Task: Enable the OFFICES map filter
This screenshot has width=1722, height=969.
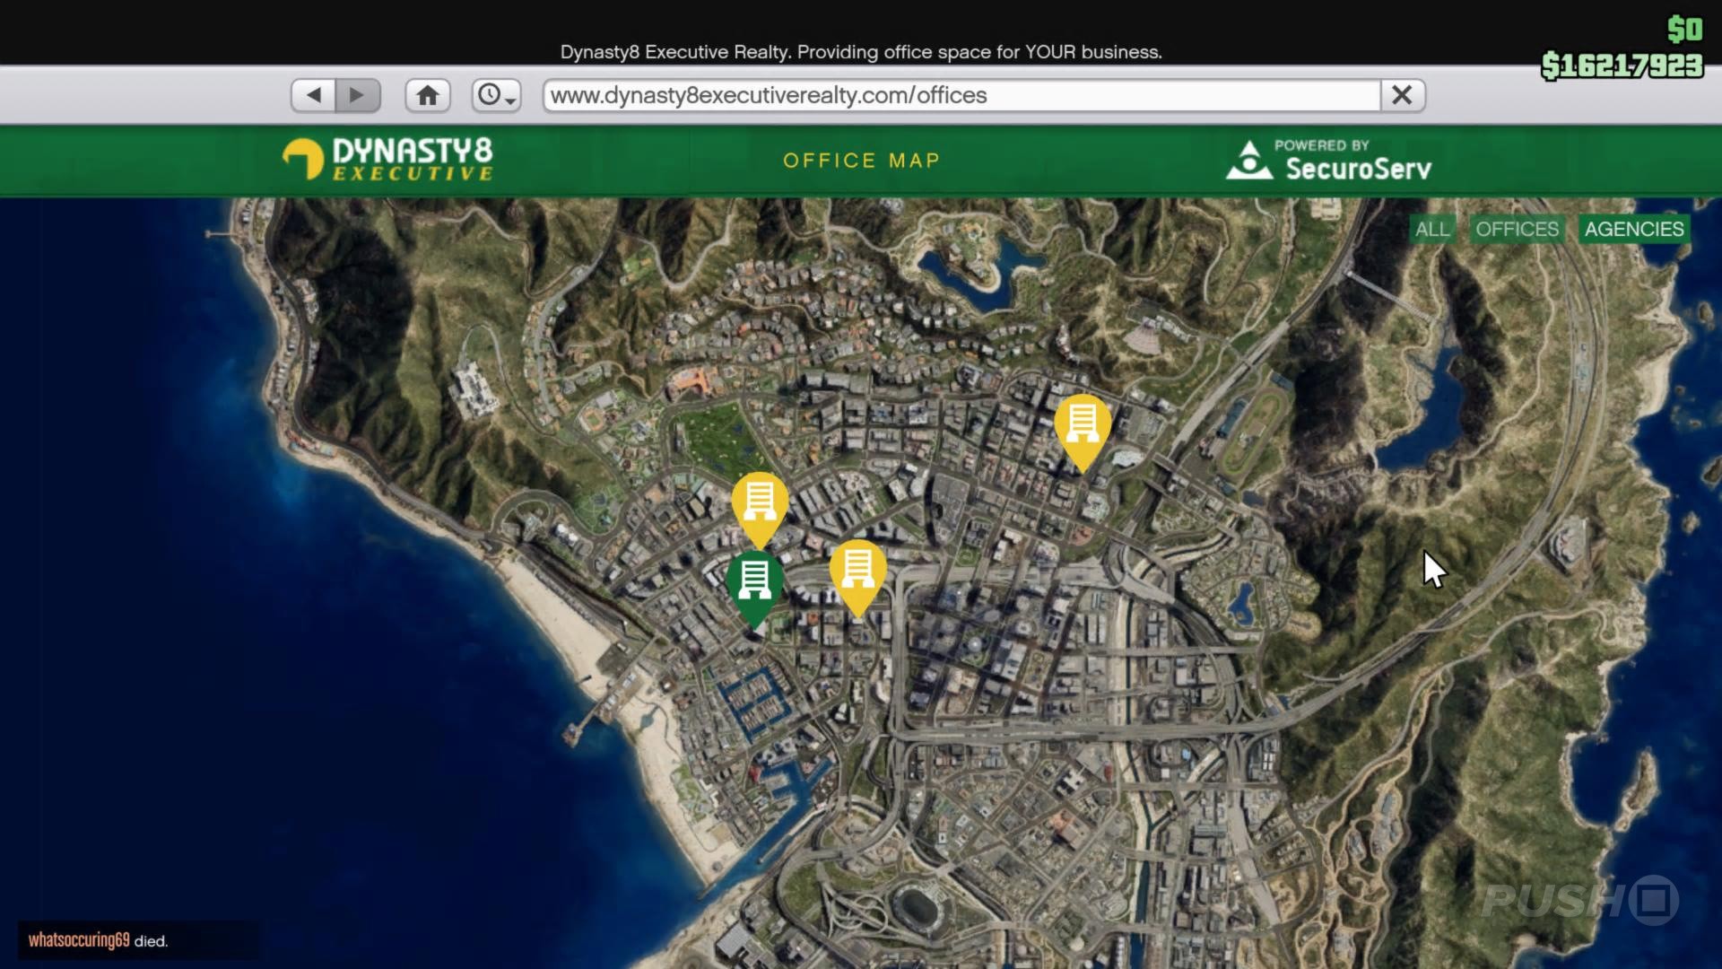Action: click(x=1516, y=229)
